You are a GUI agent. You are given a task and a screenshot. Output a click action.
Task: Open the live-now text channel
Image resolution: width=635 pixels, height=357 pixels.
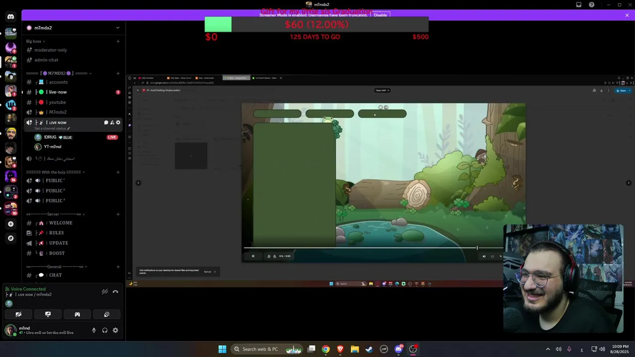point(73,92)
